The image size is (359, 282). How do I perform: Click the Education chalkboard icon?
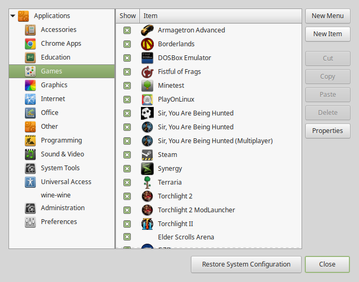[30, 57]
